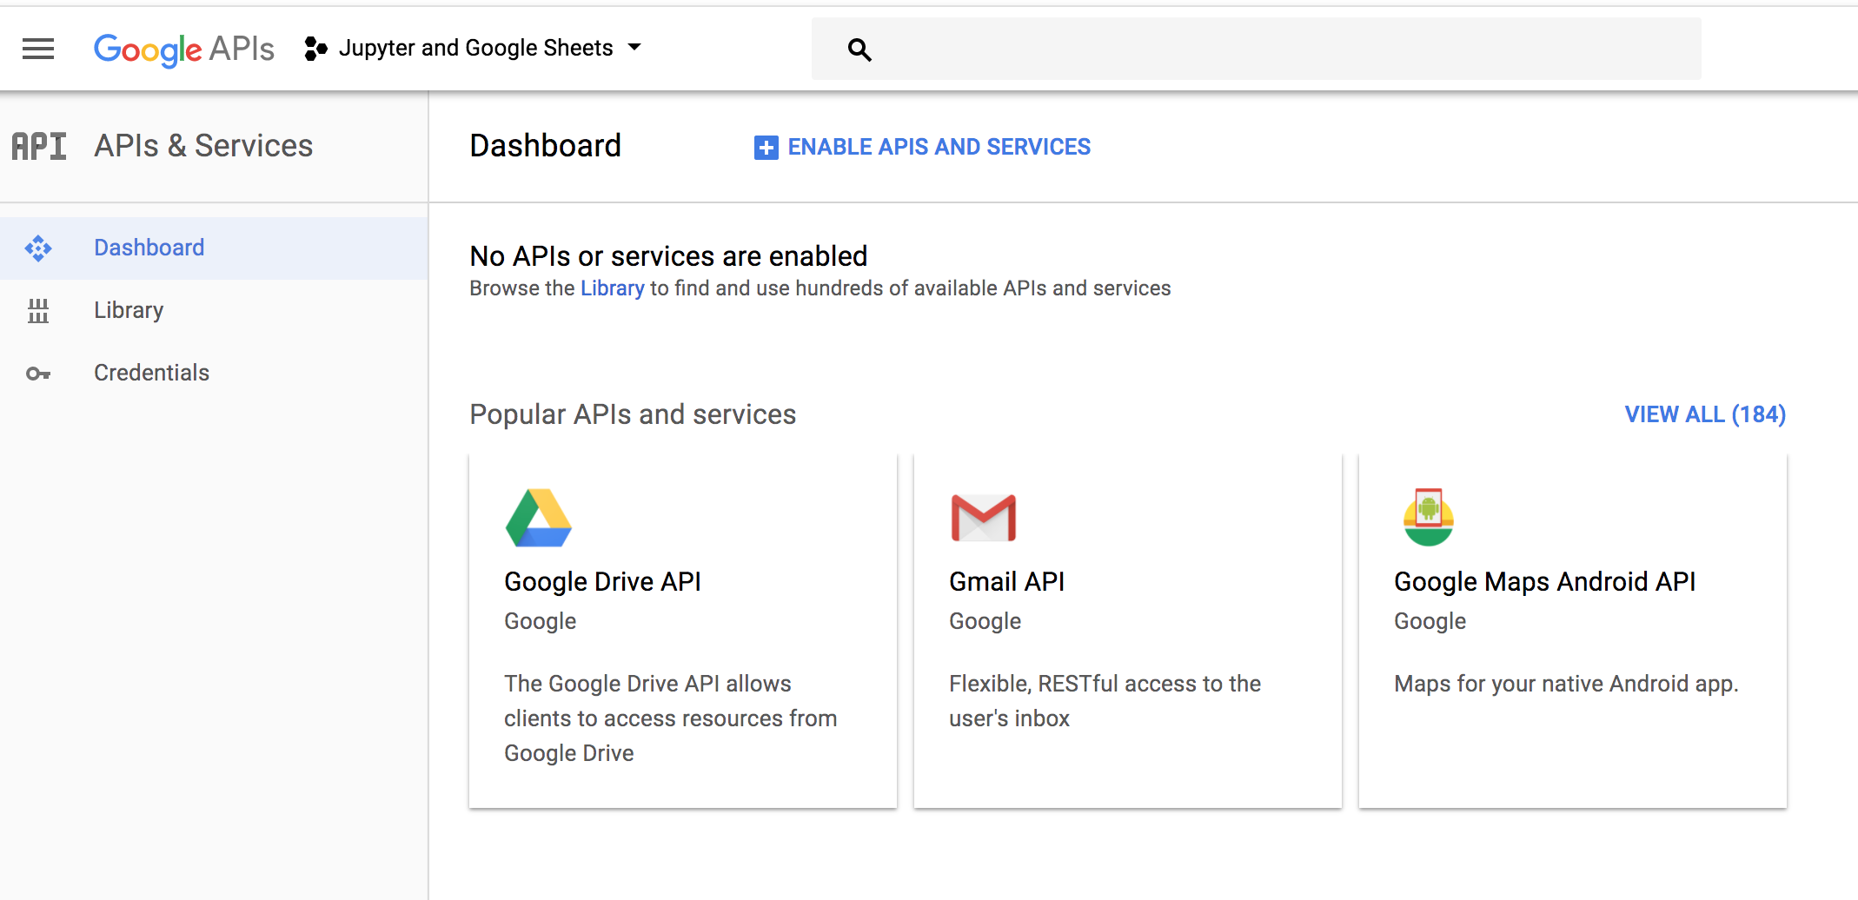Click 'Popular APIs and services' heading
Viewport: 1858px width, 900px height.
click(x=633, y=414)
